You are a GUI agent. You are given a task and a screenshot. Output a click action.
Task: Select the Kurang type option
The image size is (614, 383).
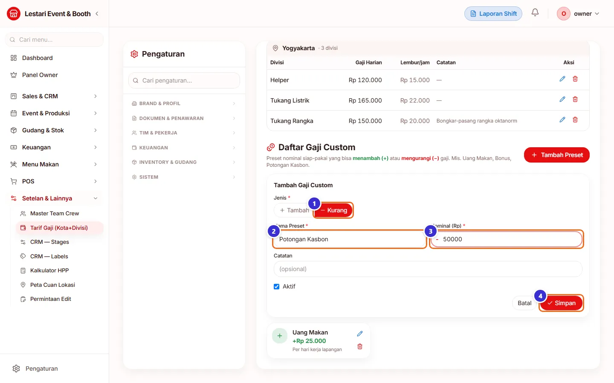tap(334, 210)
